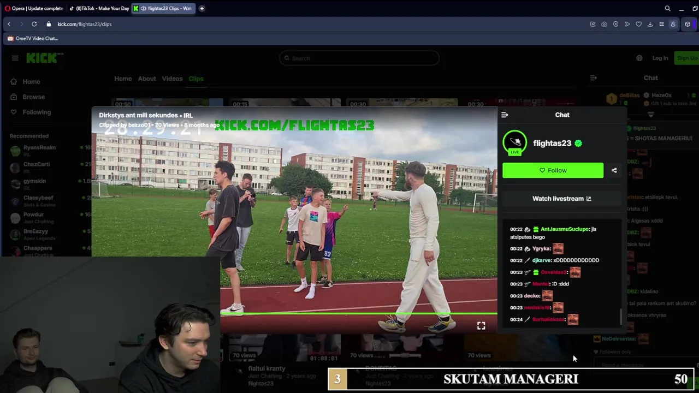This screenshot has height=393, width=699.
Task: Open the Opera Flow send icon
Action: pyautogui.click(x=627, y=24)
